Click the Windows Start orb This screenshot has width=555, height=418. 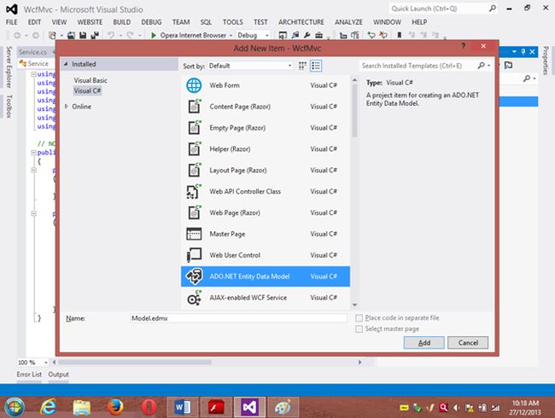click(15, 407)
